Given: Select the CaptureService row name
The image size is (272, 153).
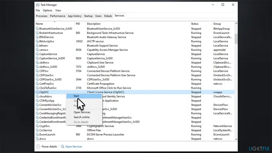Looking at the screenshot, I should [x=48, y=54].
